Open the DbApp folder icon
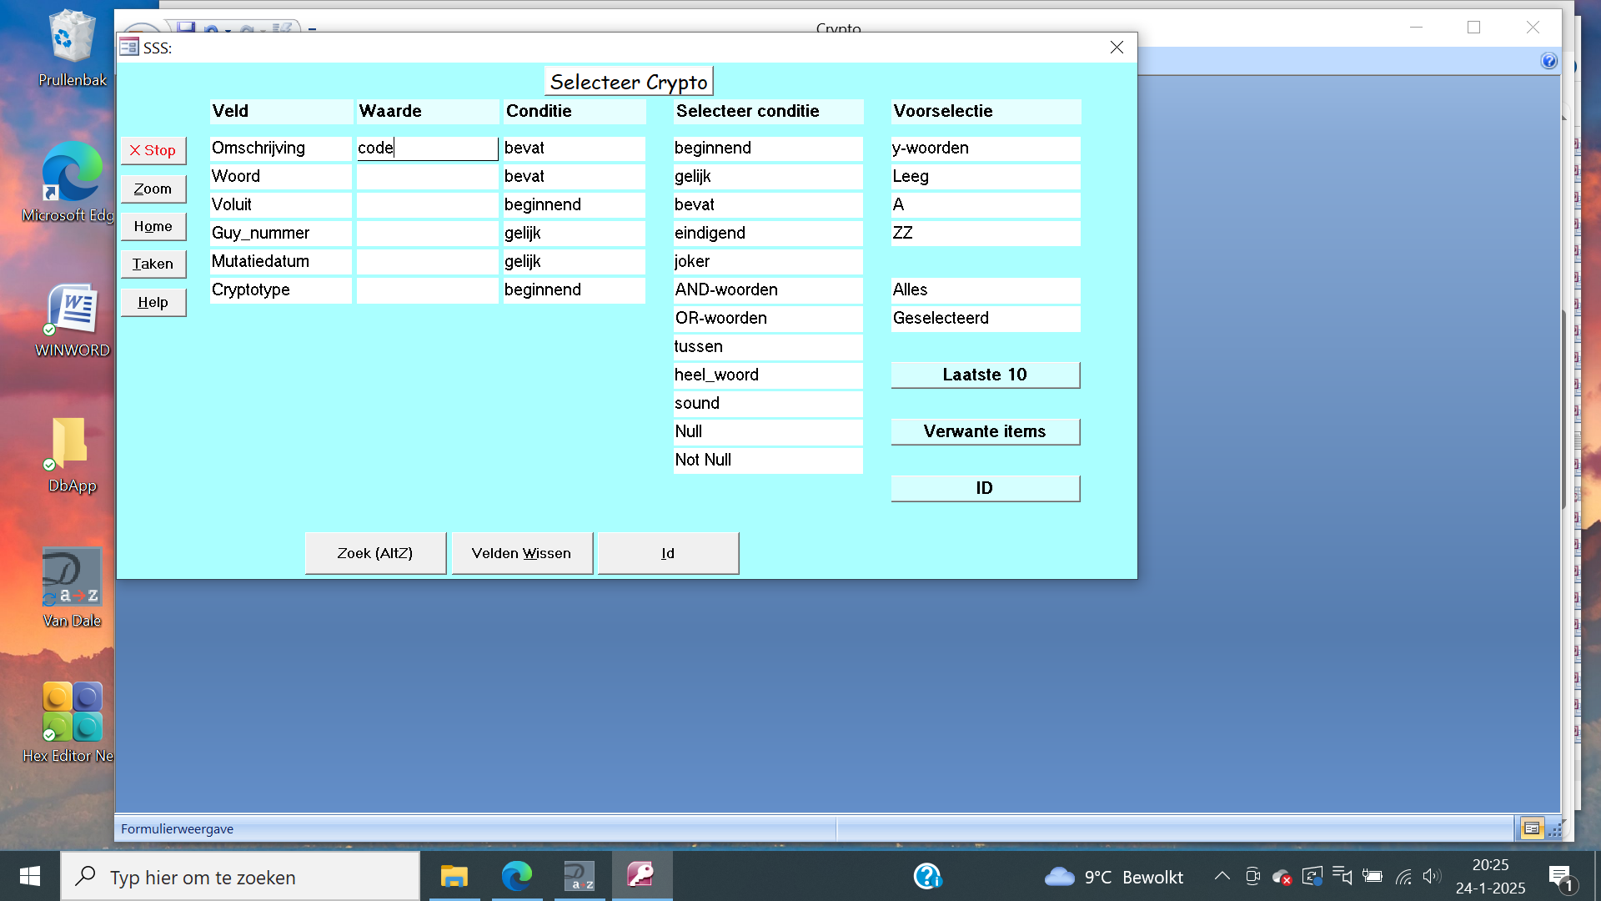The height and width of the screenshot is (901, 1601). tap(70, 442)
